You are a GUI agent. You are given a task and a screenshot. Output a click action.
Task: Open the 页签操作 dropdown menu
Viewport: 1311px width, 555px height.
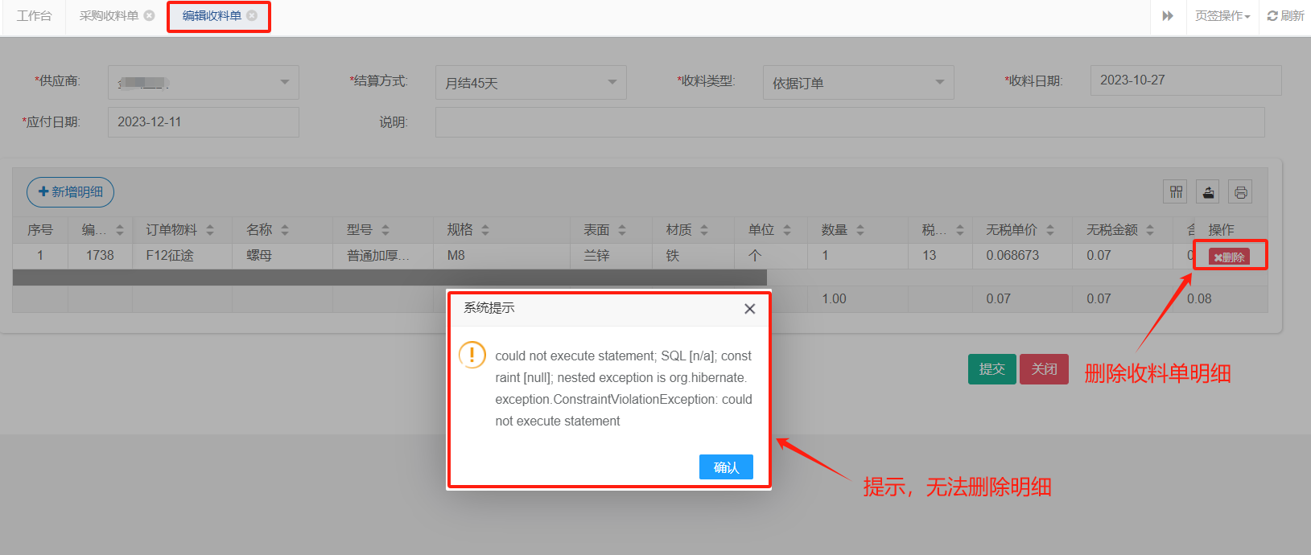coord(1222,16)
